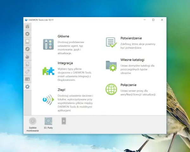
Task: Maximize the DAEMON Tools window
Action: click(x=153, y=20)
